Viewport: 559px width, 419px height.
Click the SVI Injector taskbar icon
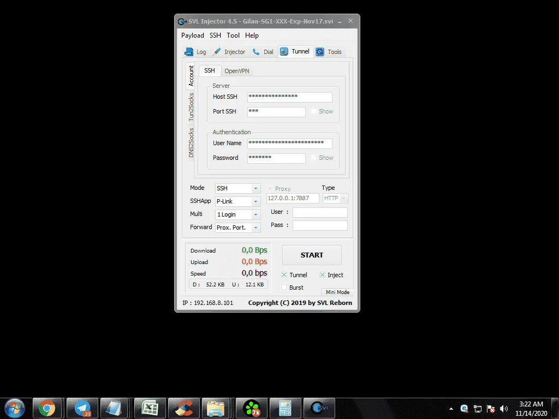coord(319,408)
